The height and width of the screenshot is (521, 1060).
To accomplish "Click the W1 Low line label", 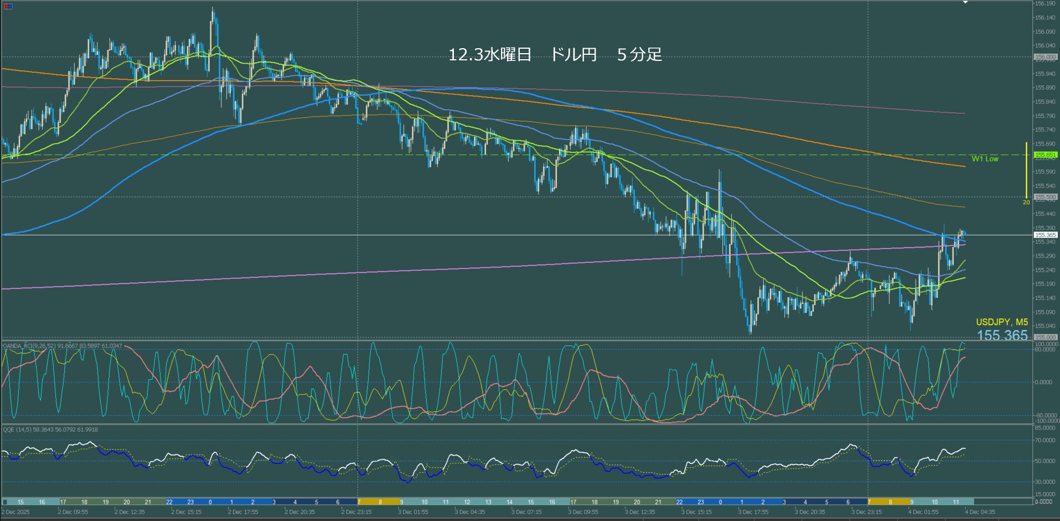I will [985, 159].
